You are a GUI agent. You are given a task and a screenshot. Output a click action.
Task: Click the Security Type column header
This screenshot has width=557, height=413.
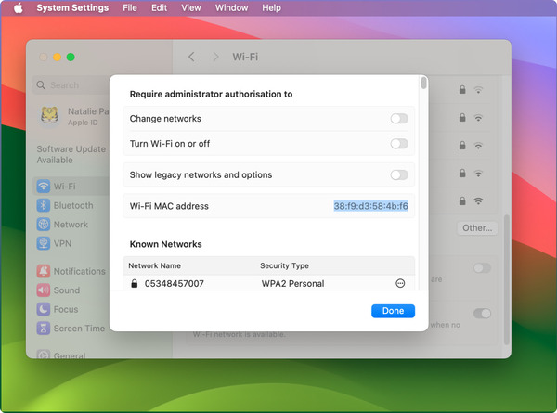coord(284,265)
